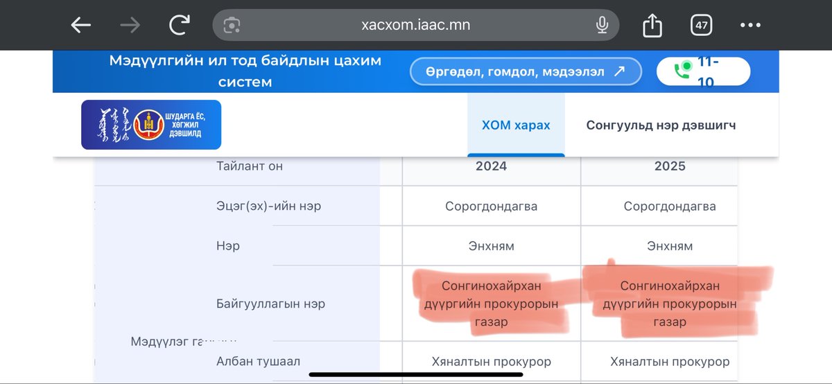832x384 pixels.
Task: Select the 2025 column header
Action: pos(670,166)
